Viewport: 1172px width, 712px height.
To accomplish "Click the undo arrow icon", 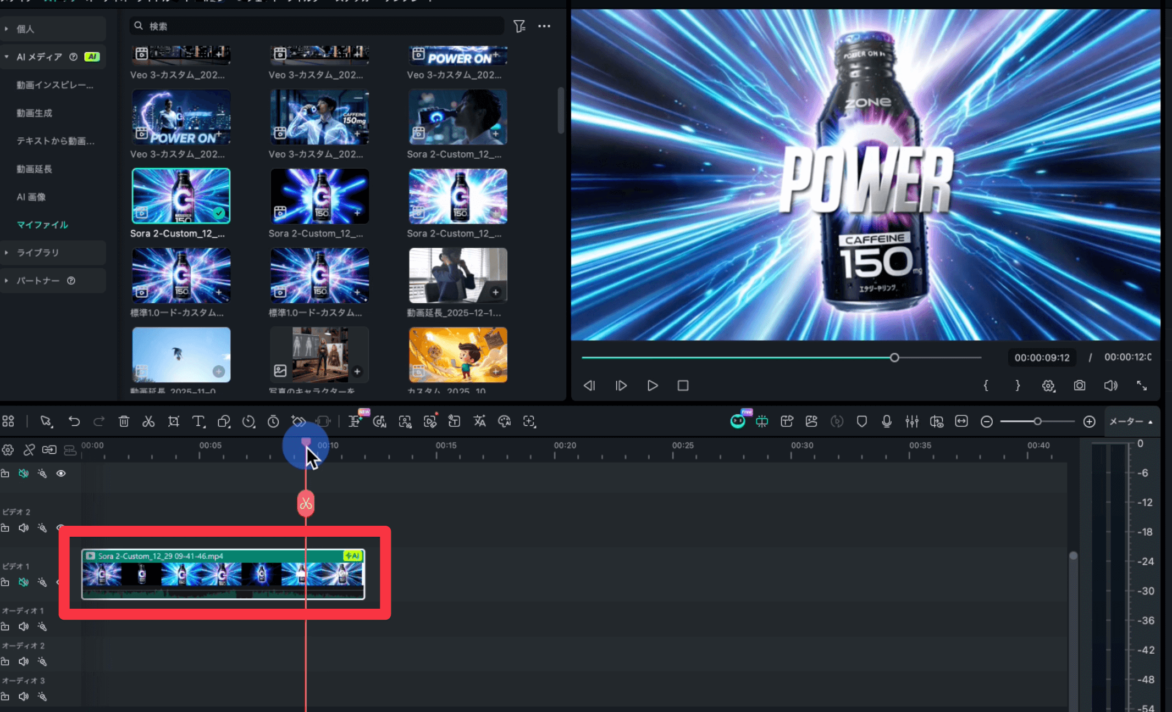I will [x=74, y=421].
